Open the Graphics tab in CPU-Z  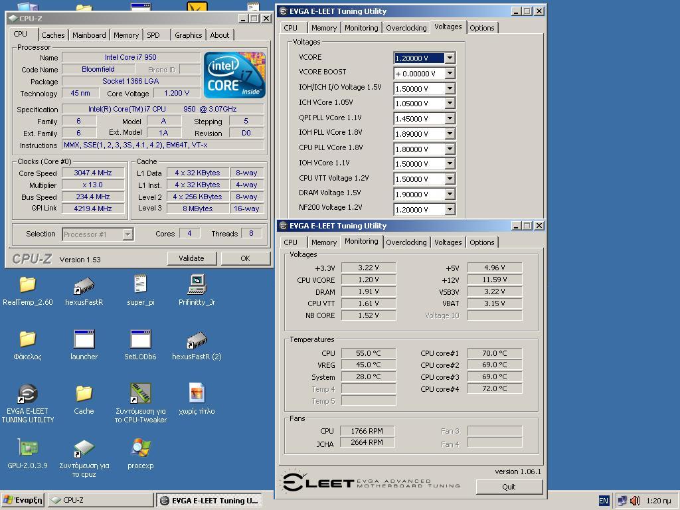coord(188,35)
